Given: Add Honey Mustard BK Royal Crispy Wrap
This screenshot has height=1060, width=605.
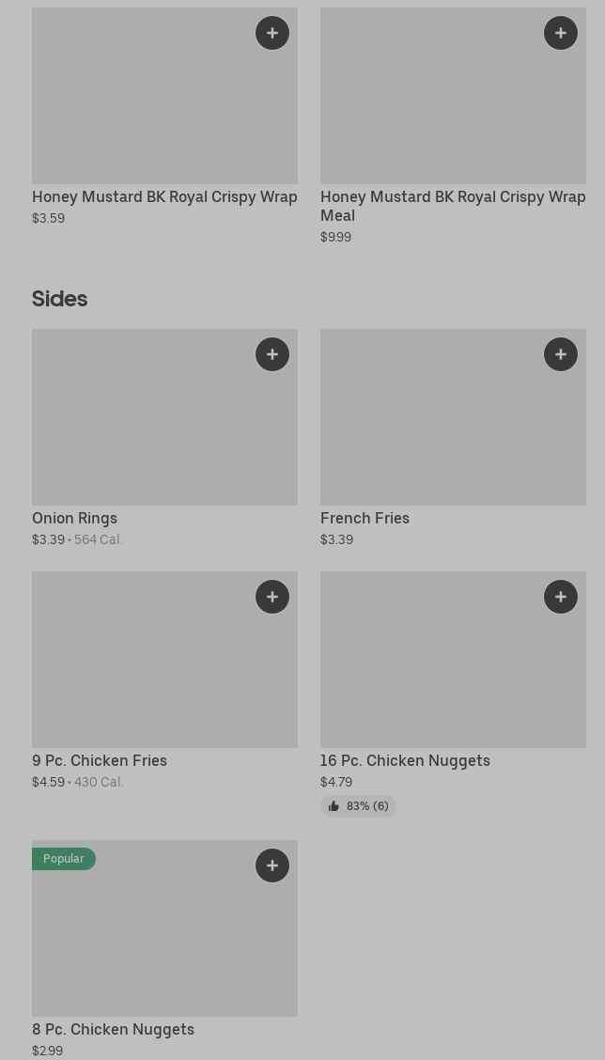Looking at the screenshot, I should 272,33.
